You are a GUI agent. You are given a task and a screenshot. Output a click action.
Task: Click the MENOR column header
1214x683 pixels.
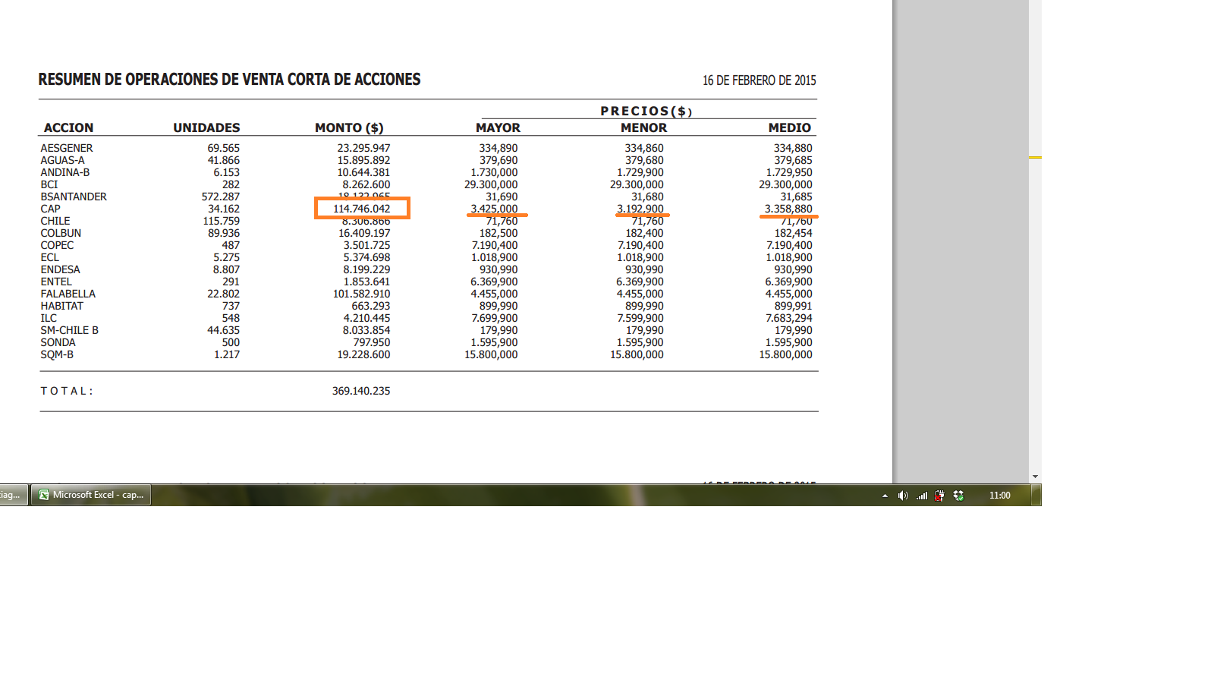(x=643, y=127)
